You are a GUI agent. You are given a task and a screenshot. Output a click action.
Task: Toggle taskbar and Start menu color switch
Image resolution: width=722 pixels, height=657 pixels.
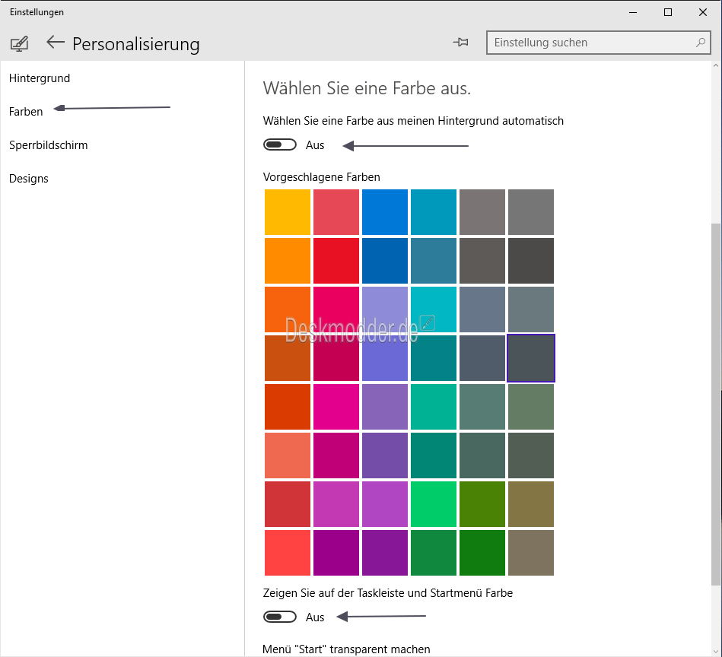[x=280, y=617]
